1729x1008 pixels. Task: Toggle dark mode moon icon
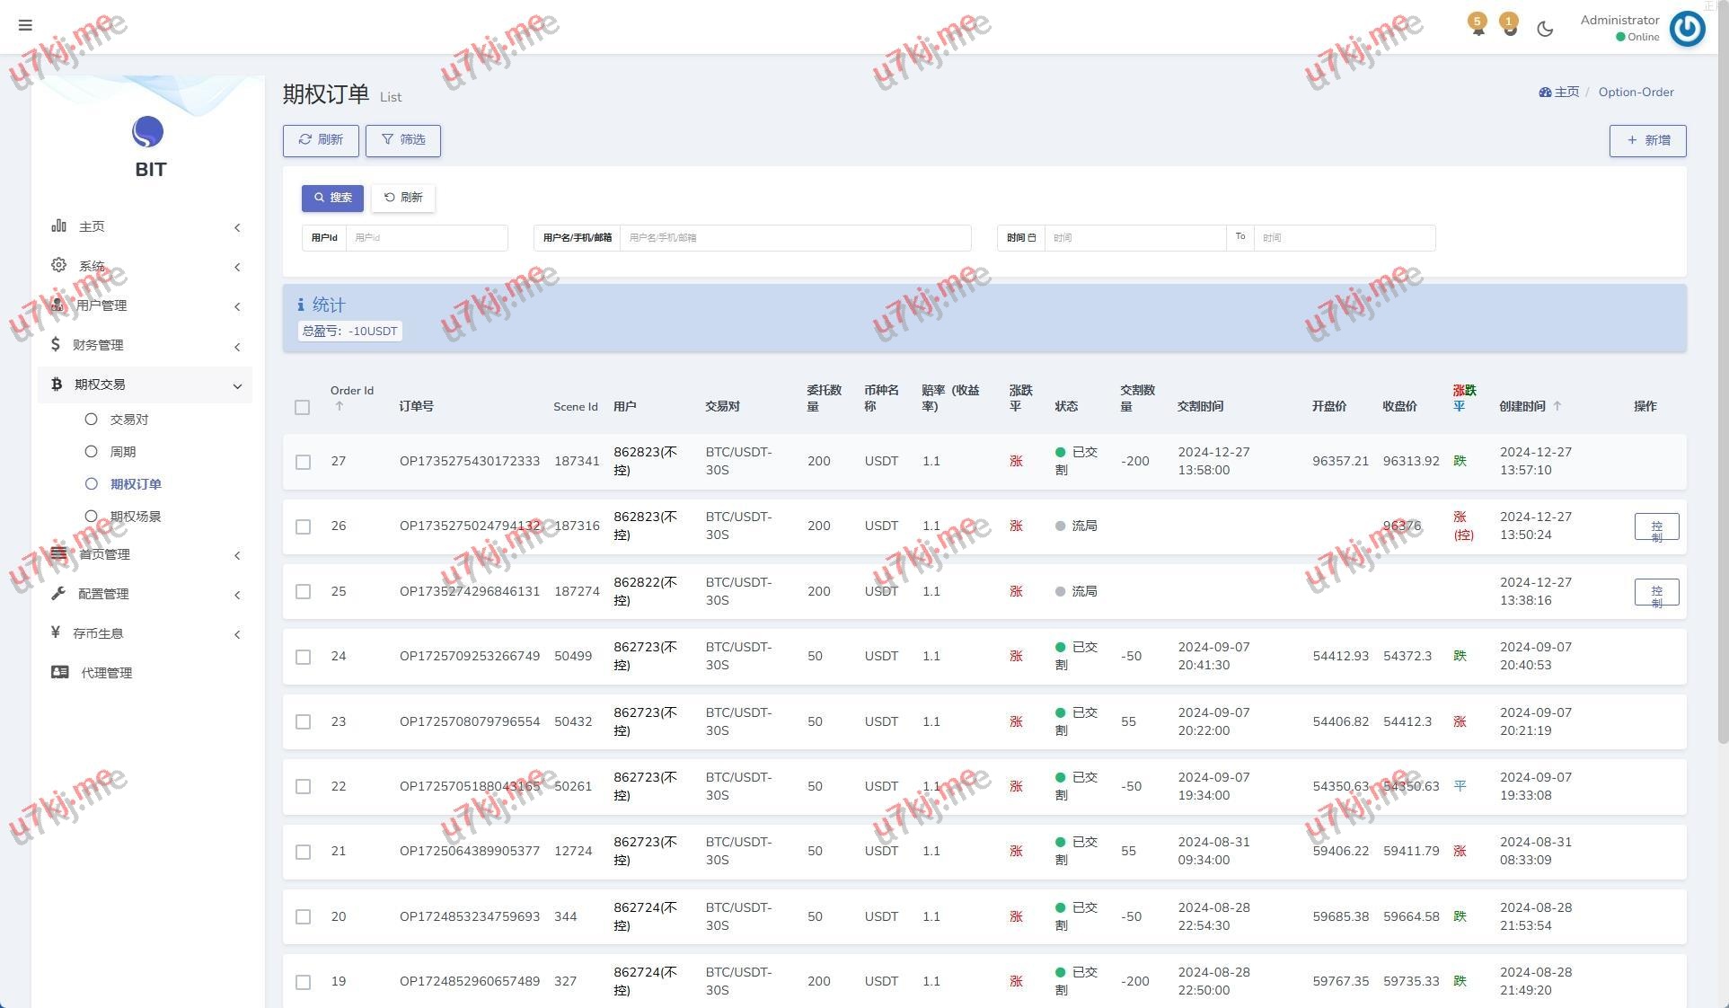[1545, 29]
